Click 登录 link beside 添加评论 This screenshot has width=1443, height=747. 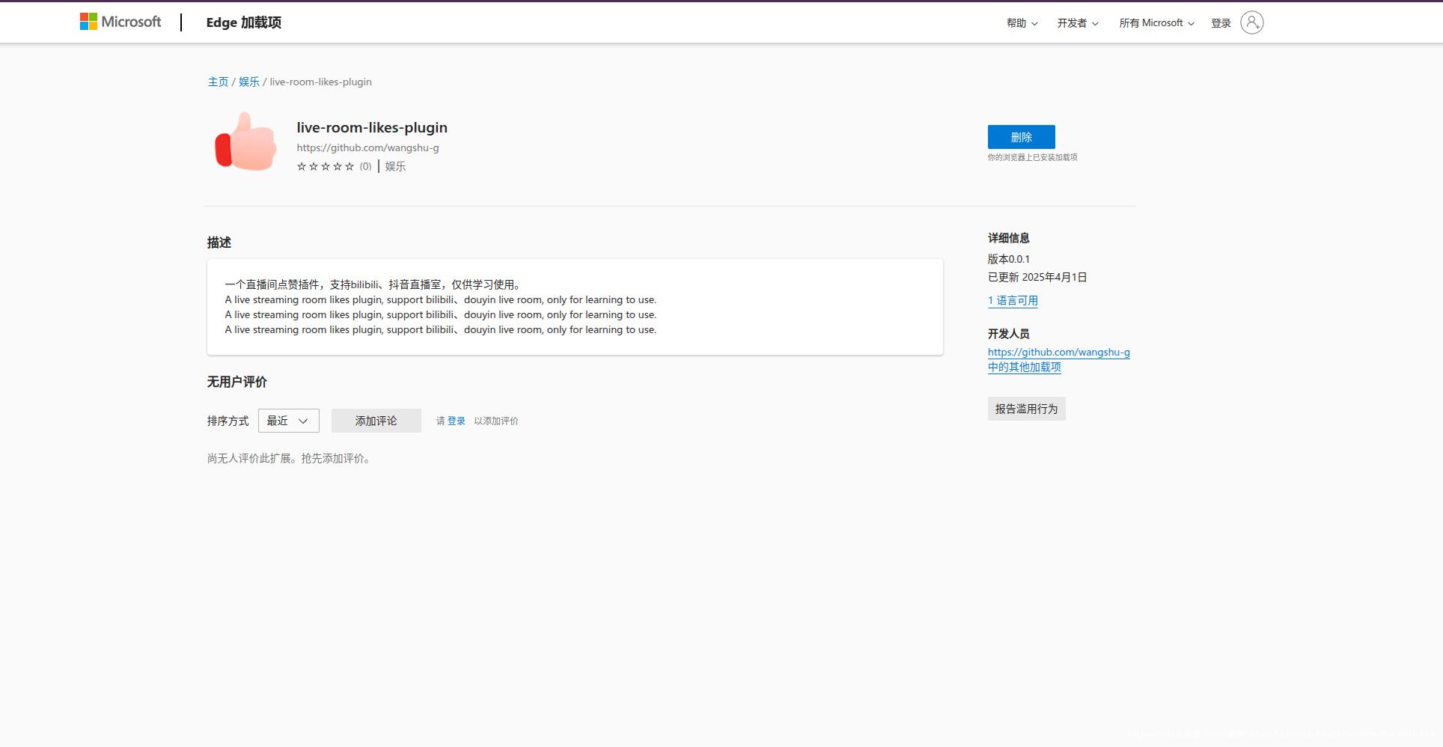pos(456,421)
